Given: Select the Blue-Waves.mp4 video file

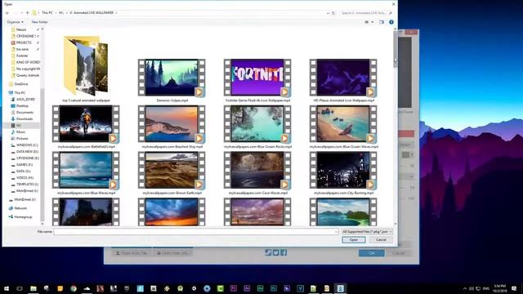Looking at the screenshot, I should [x=86, y=171].
